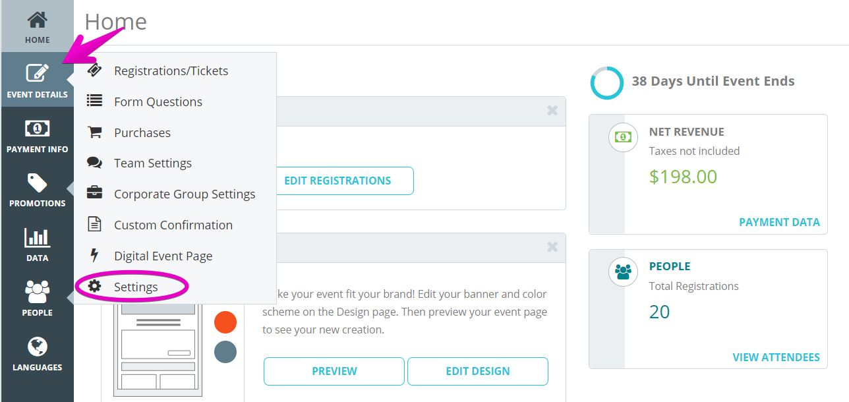This screenshot has width=849, height=402.
Task: Dismiss the registrations card with its X
Action: (x=552, y=111)
